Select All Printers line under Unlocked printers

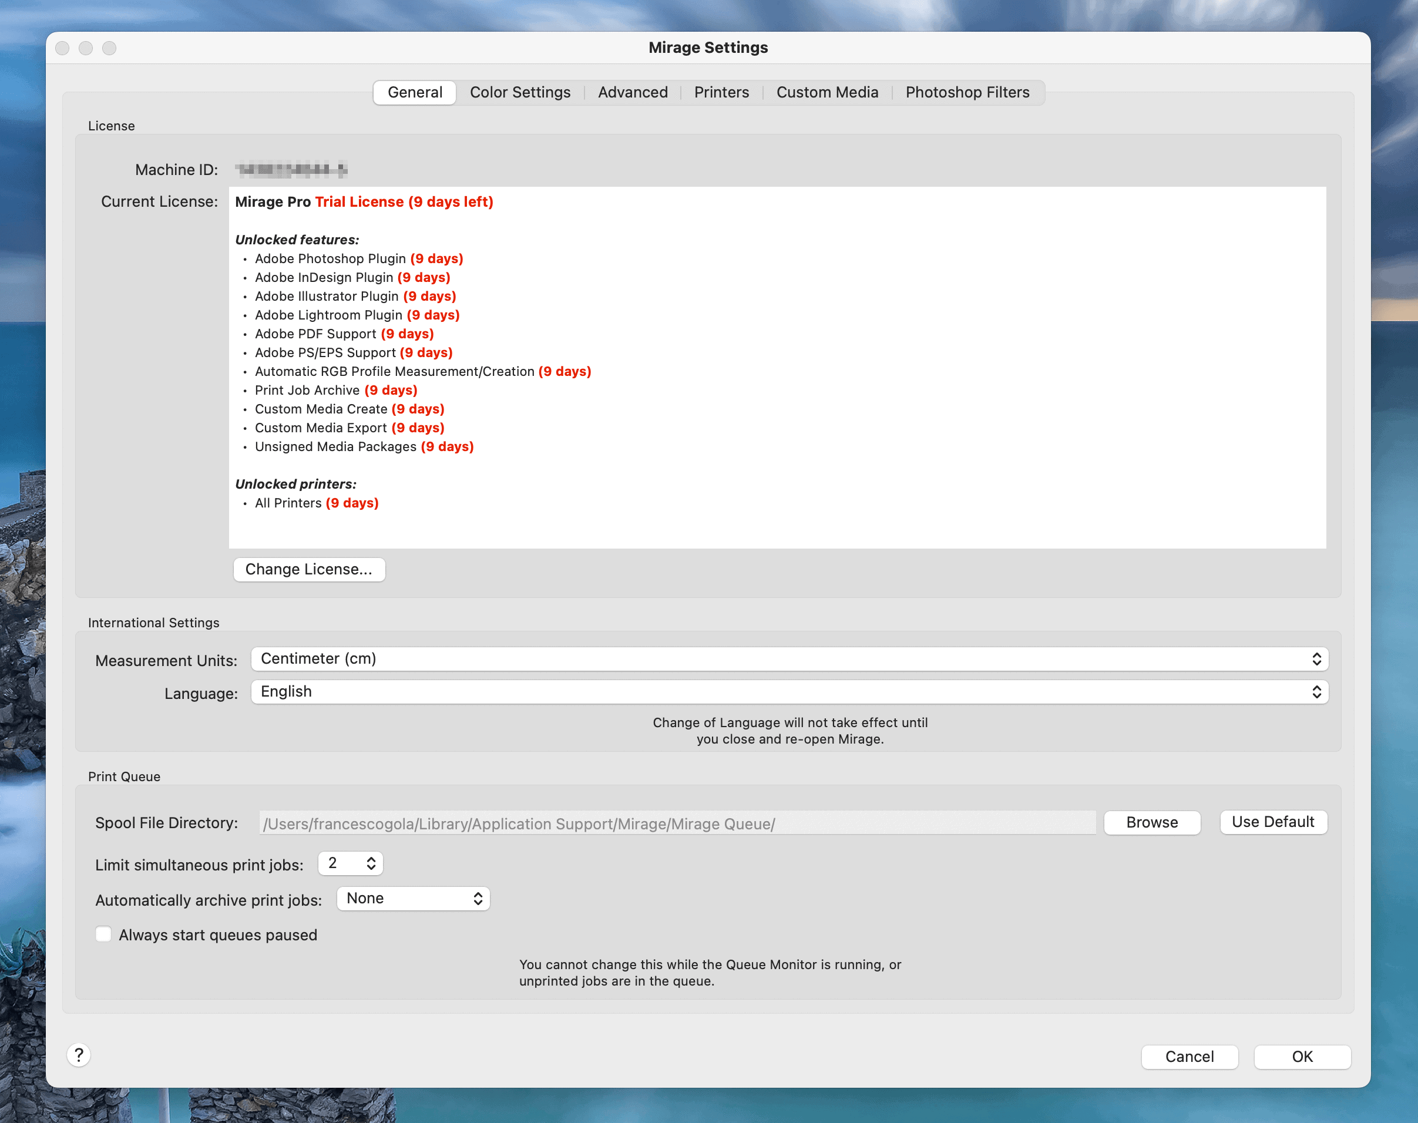click(317, 503)
